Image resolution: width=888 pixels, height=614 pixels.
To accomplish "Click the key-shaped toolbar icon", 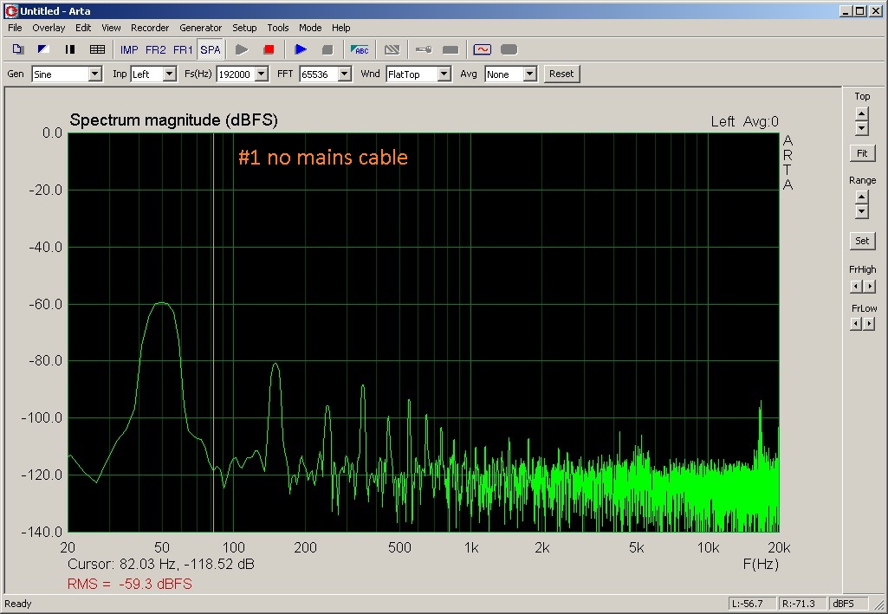I will click(x=424, y=50).
